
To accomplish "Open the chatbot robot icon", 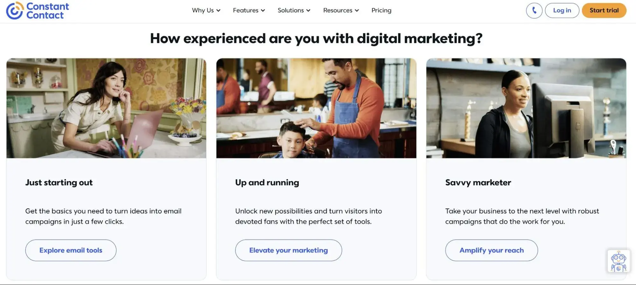I will coord(618,261).
